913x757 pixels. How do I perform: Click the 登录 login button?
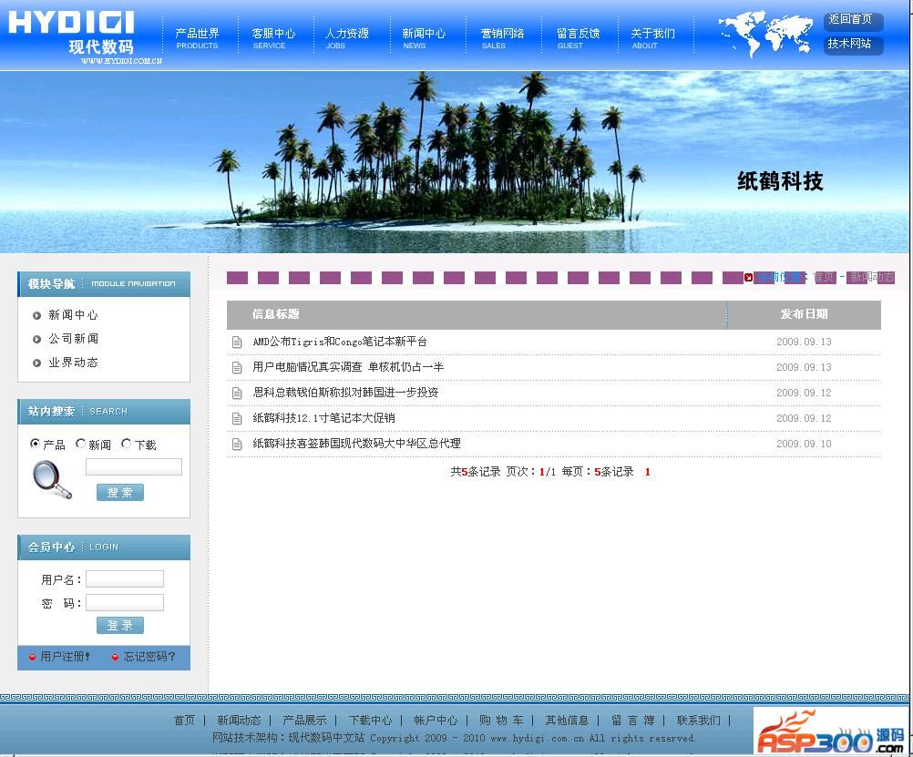pos(120,626)
